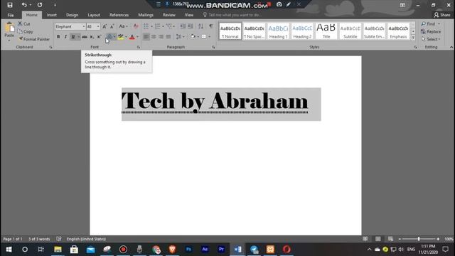Justify the paragraph text
The width and height of the screenshot is (455, 256).
168,37
